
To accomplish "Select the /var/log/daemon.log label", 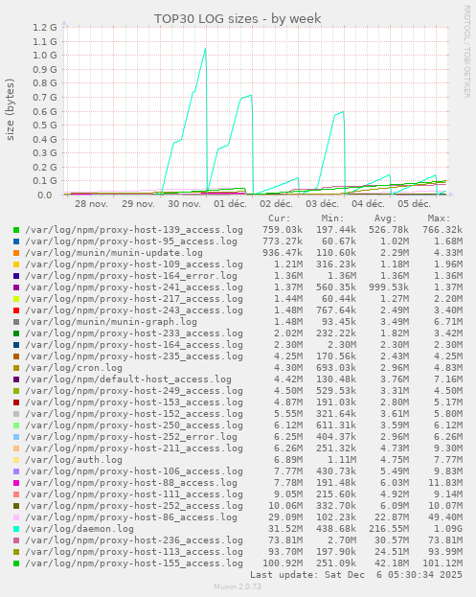I will coord(79,529).
